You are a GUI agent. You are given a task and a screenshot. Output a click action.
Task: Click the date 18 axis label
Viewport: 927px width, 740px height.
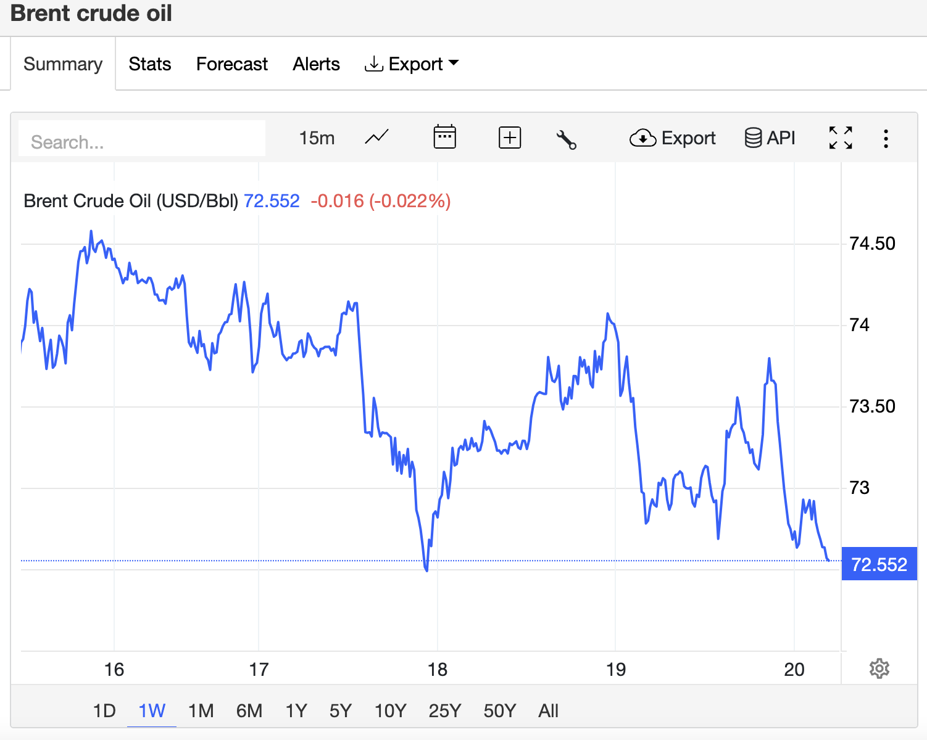438,670
